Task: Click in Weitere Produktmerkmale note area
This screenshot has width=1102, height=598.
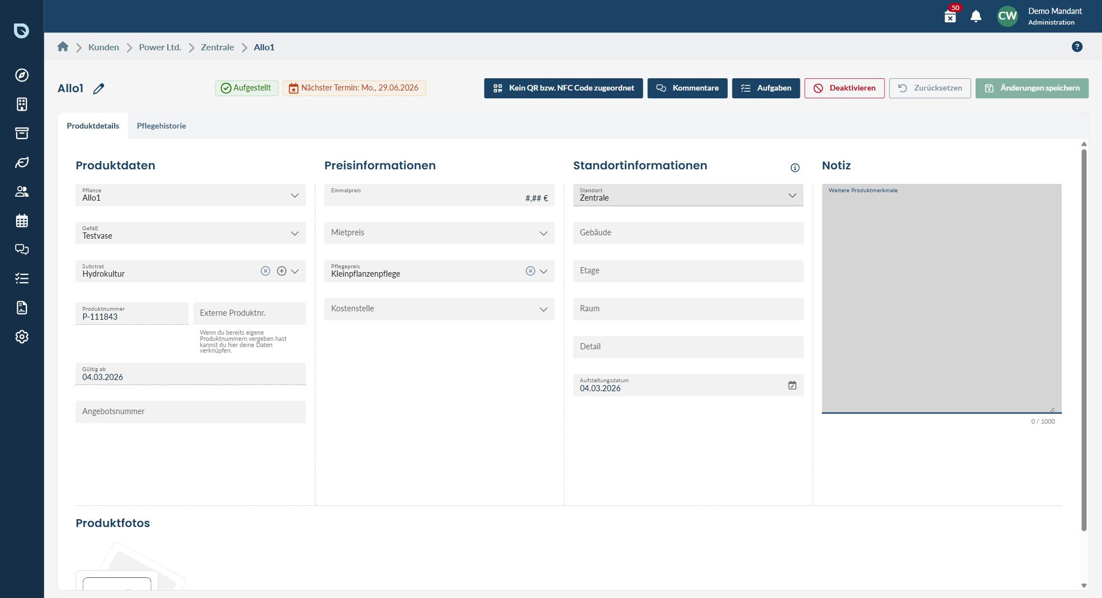Action: [x=941, y=299]
